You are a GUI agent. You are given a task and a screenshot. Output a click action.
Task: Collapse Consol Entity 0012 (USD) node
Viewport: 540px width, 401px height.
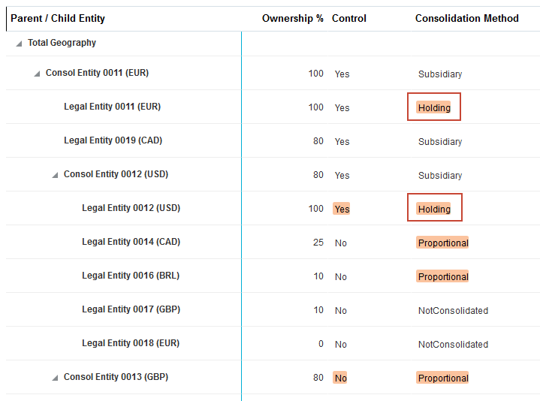[55, 175]
